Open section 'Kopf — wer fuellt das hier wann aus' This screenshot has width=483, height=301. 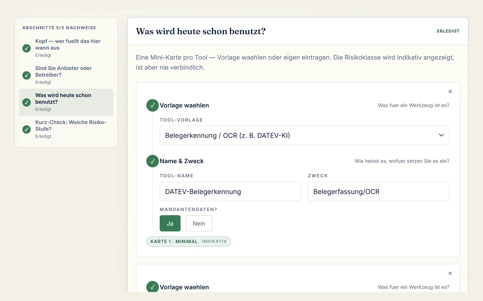tap(66, 48)
